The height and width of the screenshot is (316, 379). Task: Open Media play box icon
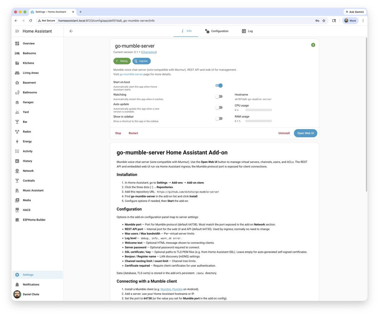pos(17,200)
